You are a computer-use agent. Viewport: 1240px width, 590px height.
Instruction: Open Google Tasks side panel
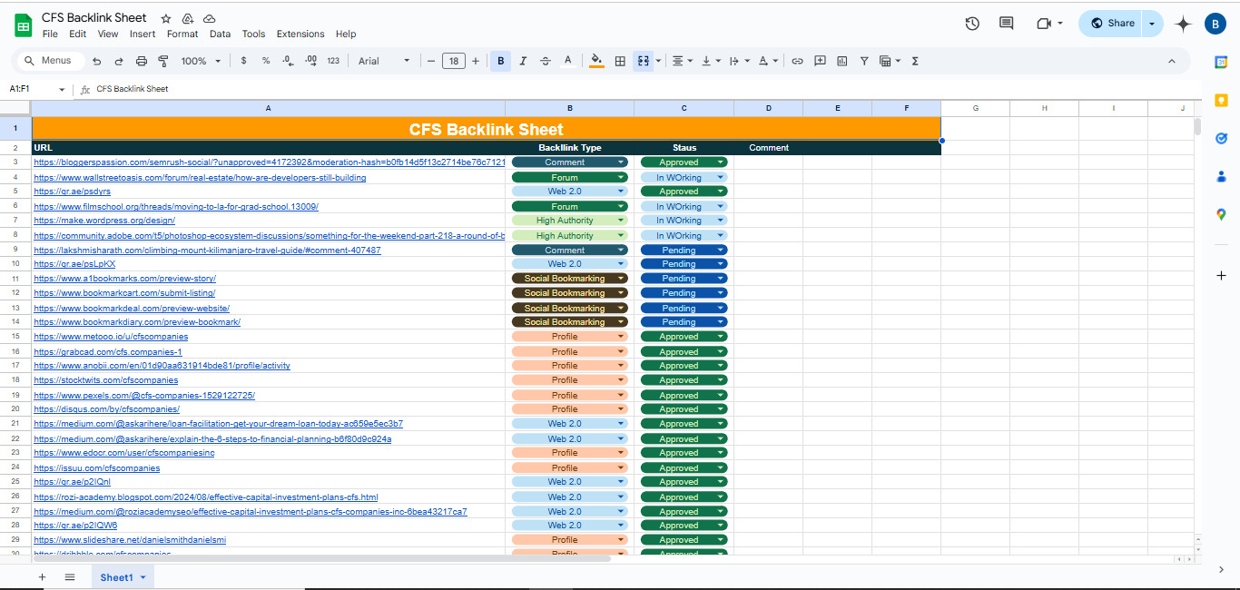point(1221,138)
